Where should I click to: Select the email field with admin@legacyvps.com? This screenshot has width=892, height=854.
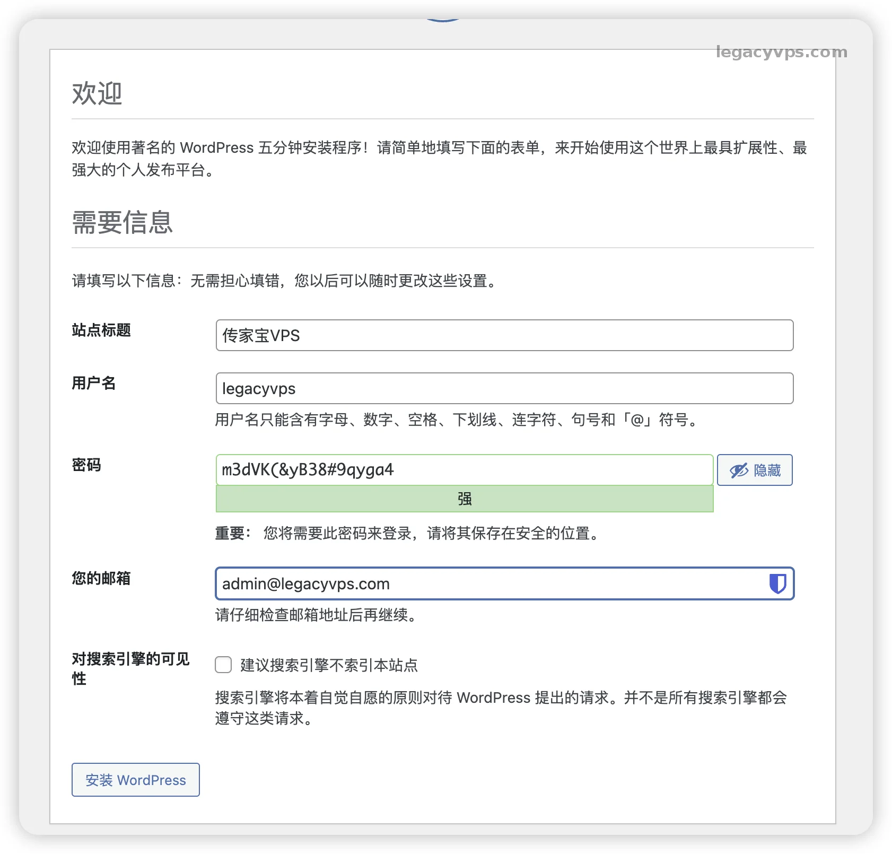tap(488, 583)
